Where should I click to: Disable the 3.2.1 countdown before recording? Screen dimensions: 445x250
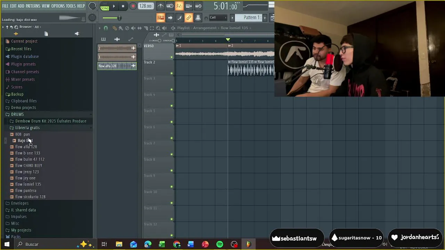click(x=179, y=6)
